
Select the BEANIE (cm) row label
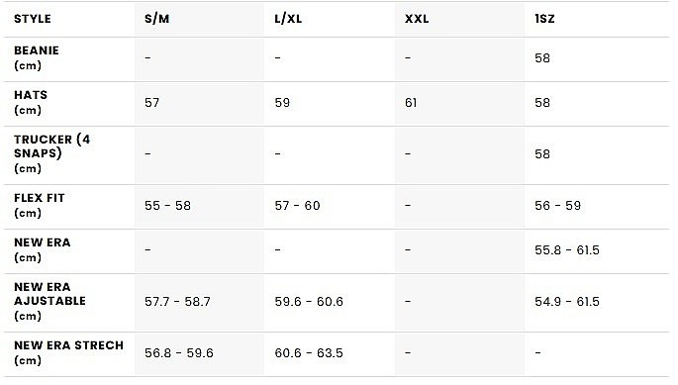37,58
